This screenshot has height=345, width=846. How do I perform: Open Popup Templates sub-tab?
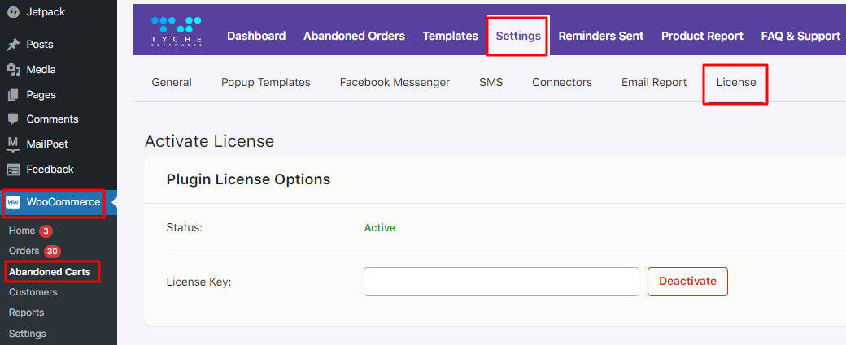[266, 82]
